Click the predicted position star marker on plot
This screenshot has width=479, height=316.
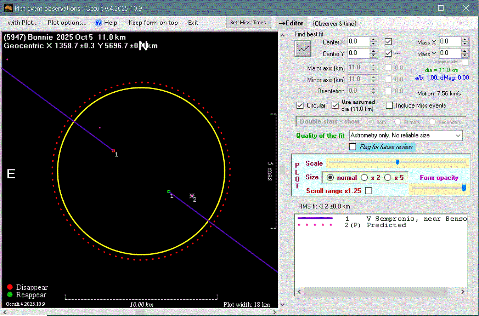point(192,195)
